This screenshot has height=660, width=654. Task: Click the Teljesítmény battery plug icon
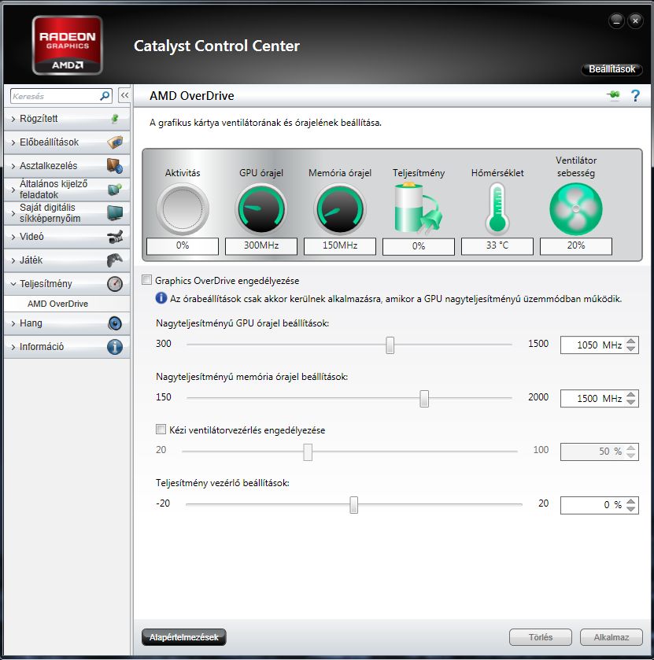pos(418,208)
